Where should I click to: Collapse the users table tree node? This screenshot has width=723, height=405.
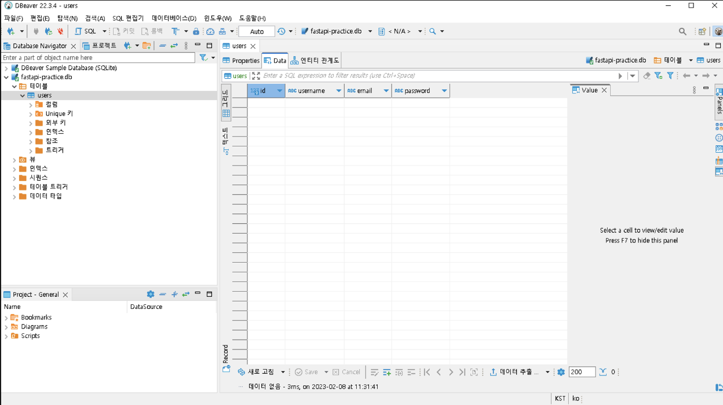tap(23, 95)
